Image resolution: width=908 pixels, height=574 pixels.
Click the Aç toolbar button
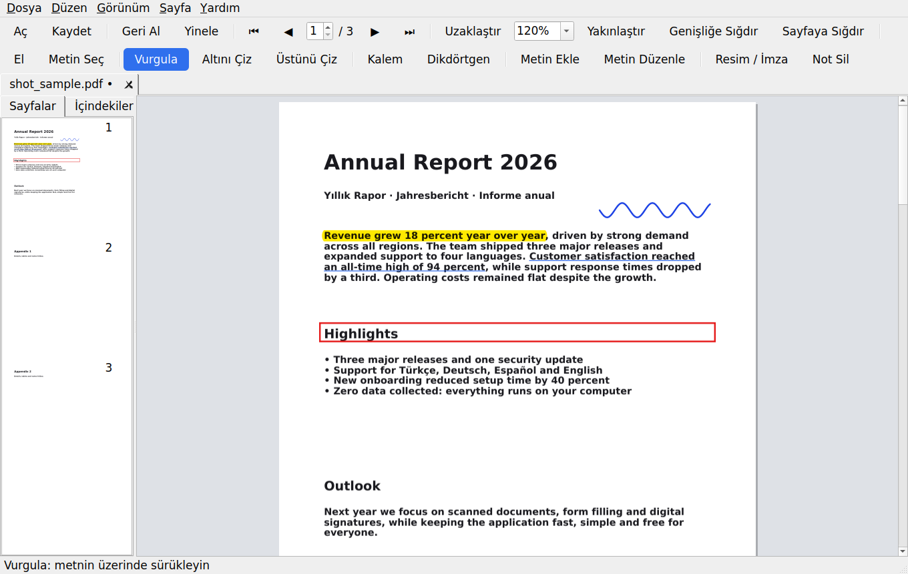21,31
